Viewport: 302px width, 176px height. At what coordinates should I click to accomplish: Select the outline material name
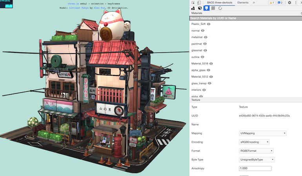195,57
